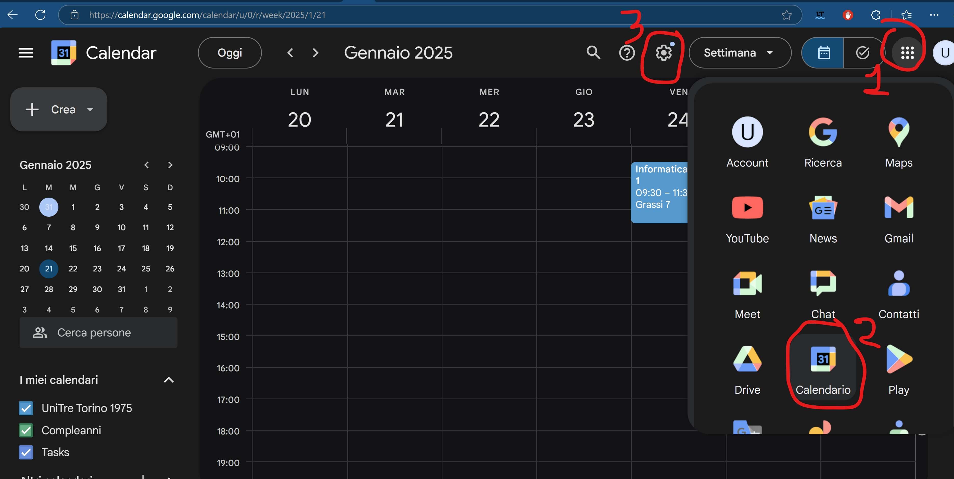The image size is (954, 479).
Task: Toggle the Compleanni calendar checkbox
Action: (x=26, y=430)
